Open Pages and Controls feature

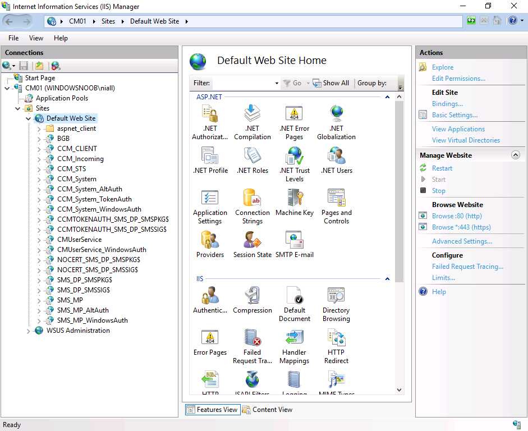(337, 207)
